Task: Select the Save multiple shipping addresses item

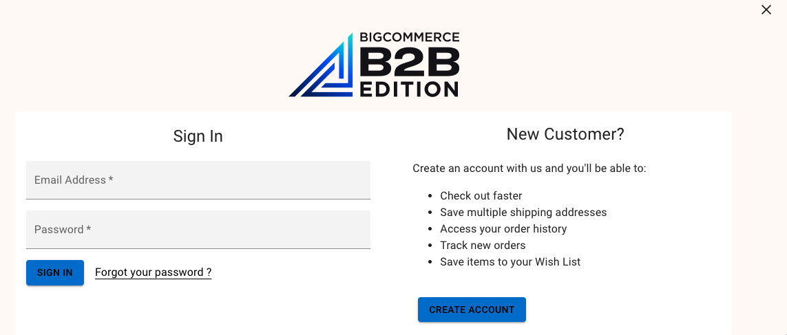Action: click(523, 212)
